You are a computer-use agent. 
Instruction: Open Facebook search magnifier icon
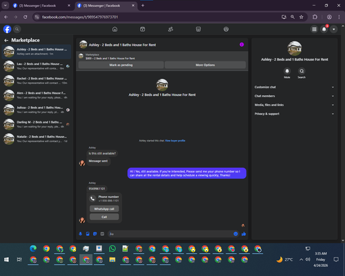pos(17,29)
